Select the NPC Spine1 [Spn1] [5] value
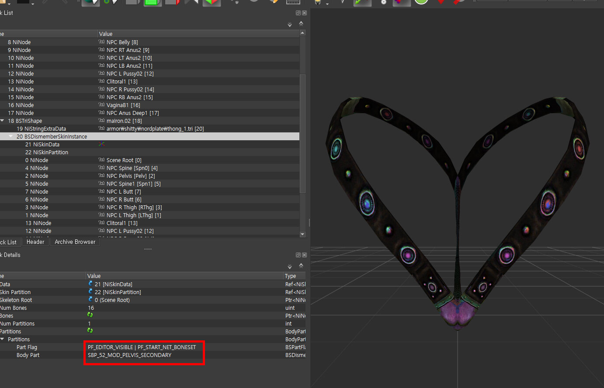This screenshot has height=388, width=604. (134, 184)
